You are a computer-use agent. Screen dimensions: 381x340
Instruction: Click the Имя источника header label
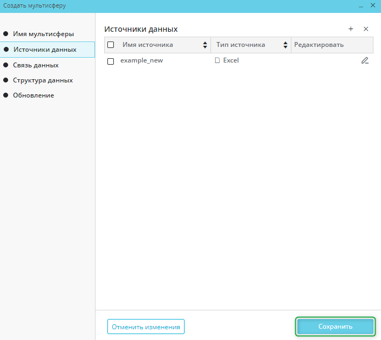coord(148,45)
